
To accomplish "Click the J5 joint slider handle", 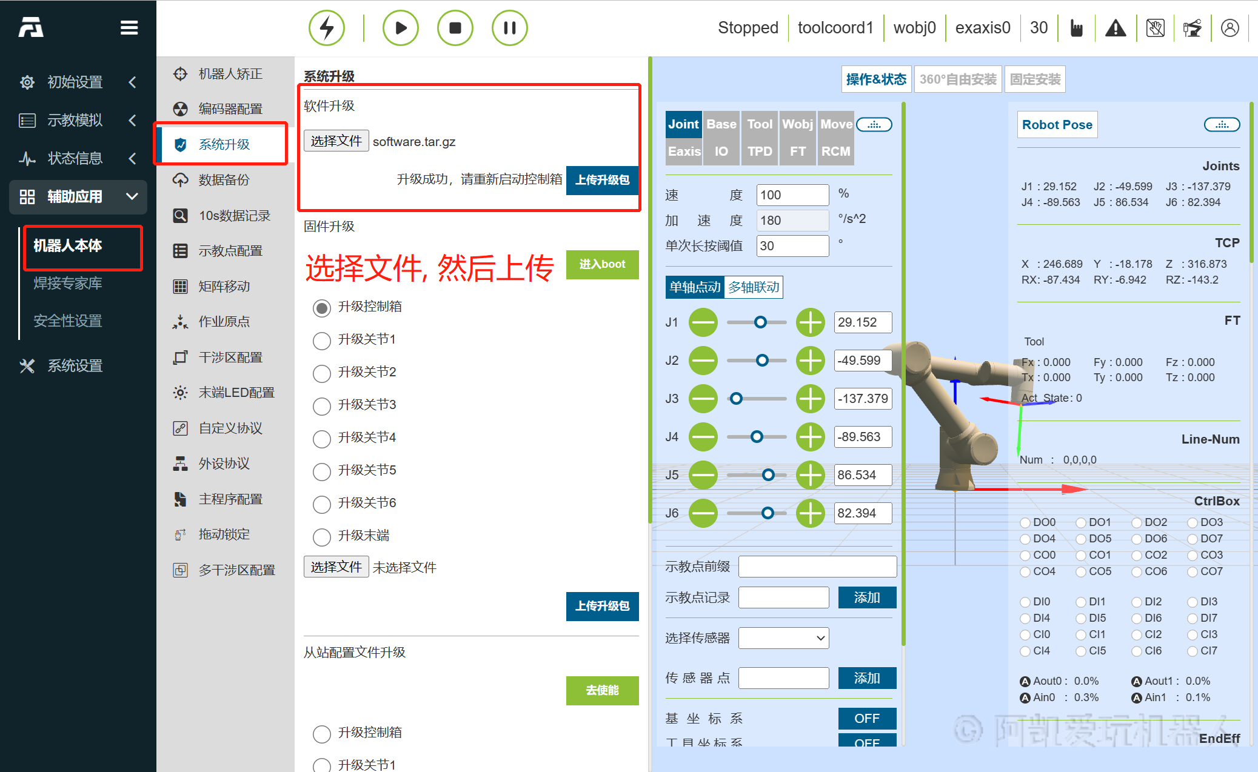I will point(768,475).
